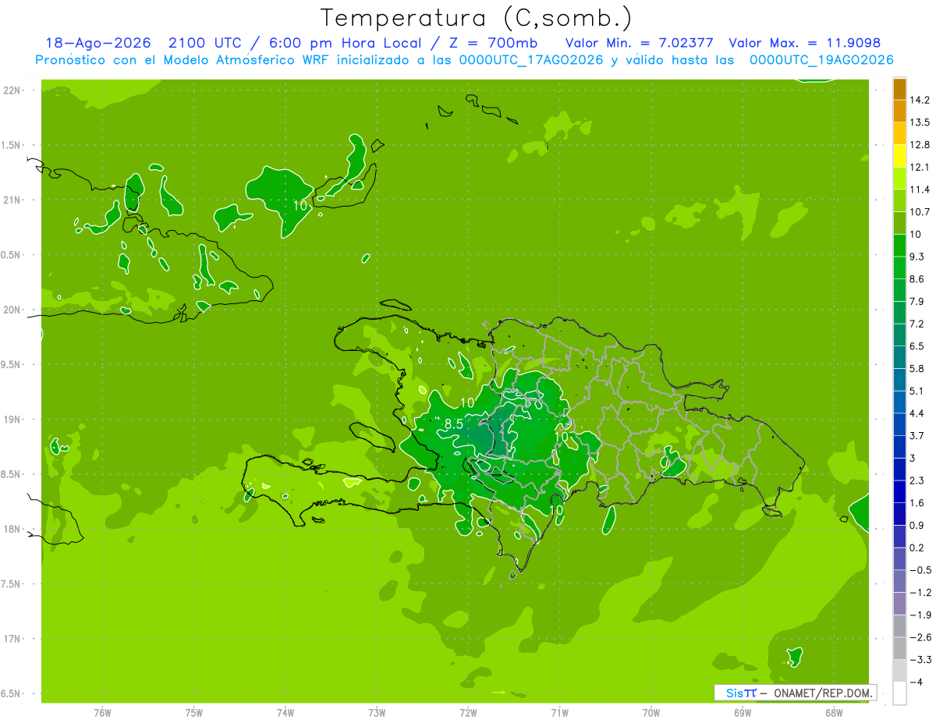The image size is (936, 723).
Task: Click the '21N' latitude axis label
Action: click(x=12, y=200)
